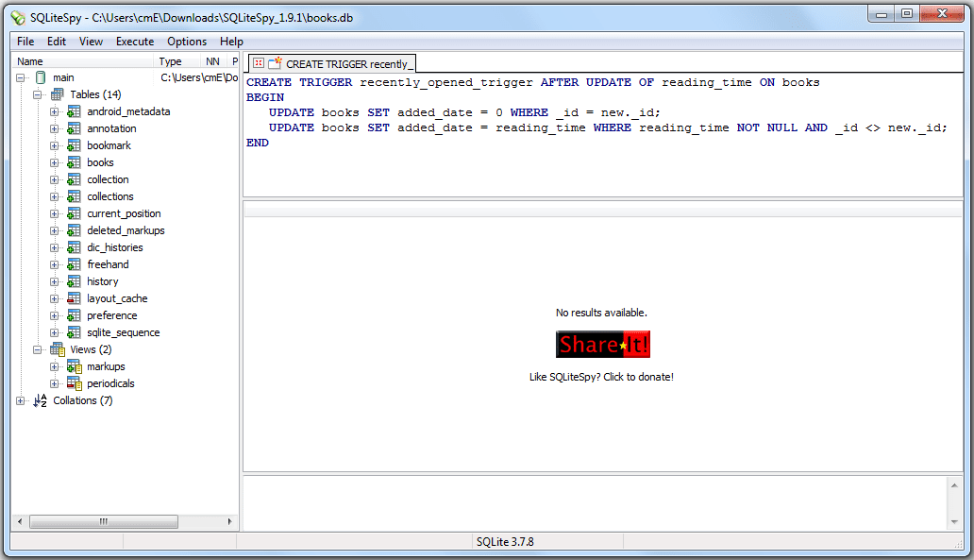Click the 'SQLite 3.7.8' status bar text

(x=505, y=542)
